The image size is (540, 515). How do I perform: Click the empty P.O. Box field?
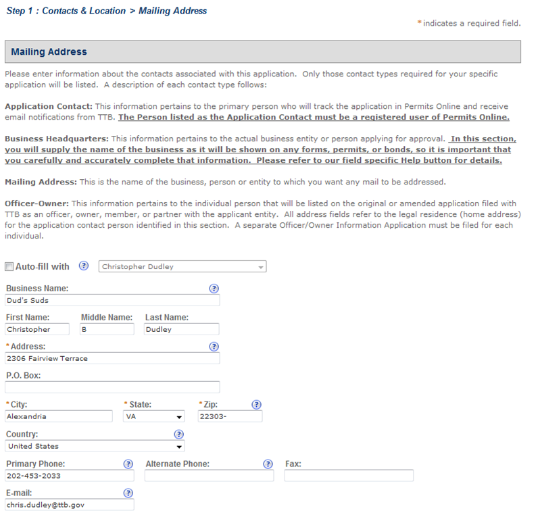[112, 387]
